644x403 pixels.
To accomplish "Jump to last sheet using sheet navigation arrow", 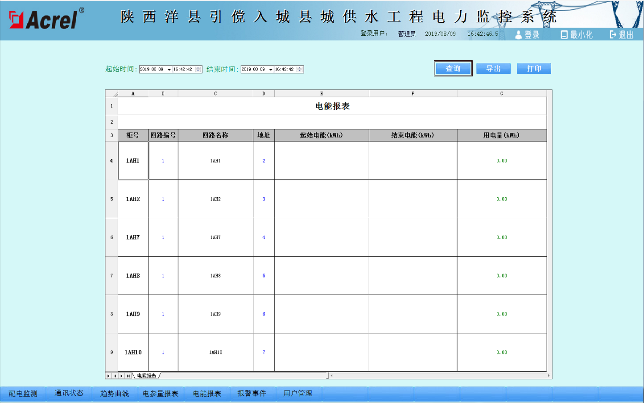I will [x=128, y=376].
